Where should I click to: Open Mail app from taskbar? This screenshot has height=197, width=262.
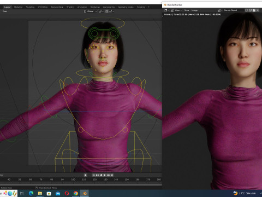[58, 193]
